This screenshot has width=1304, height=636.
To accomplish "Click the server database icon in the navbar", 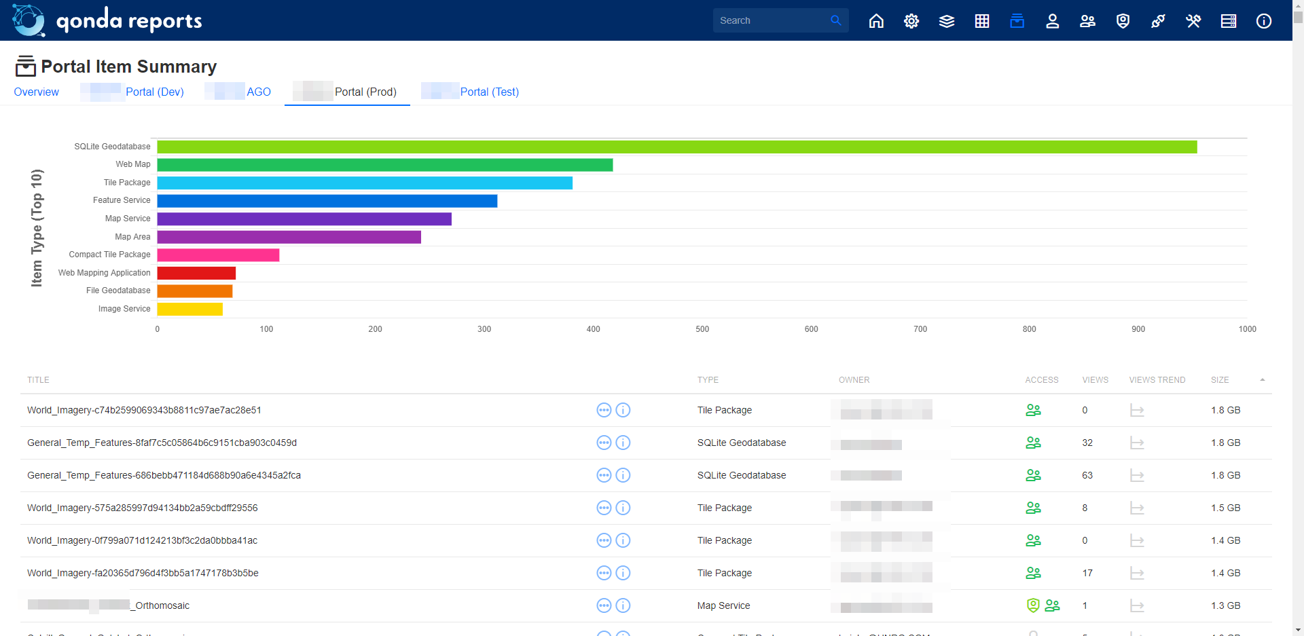I will coord(1229,21).
